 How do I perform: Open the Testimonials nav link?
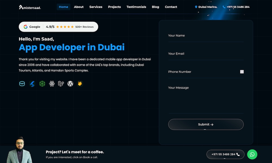136,7
